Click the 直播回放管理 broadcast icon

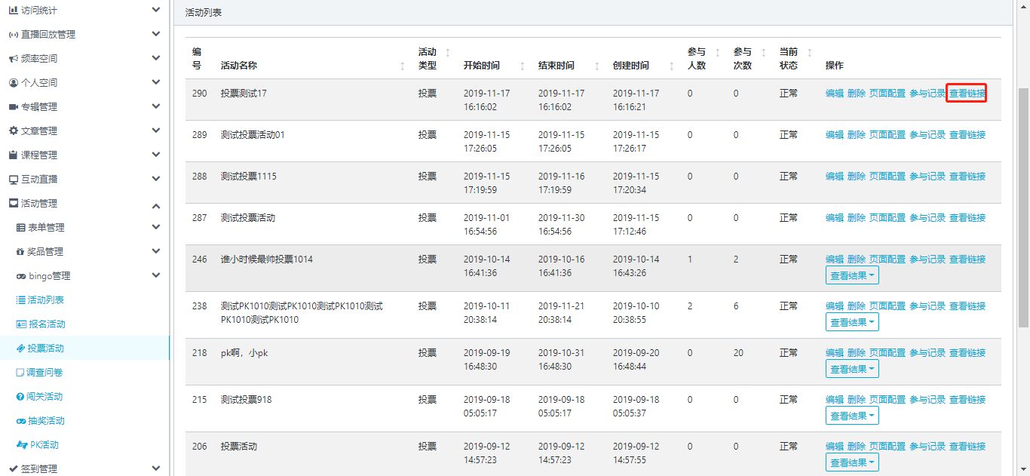pos(13,35)
